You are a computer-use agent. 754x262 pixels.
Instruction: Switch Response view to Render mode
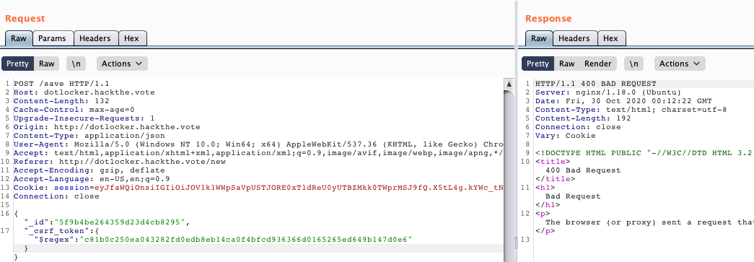point(597,64)
